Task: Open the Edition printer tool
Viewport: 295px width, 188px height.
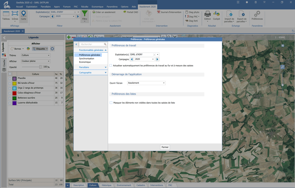Action: [207, 16]
